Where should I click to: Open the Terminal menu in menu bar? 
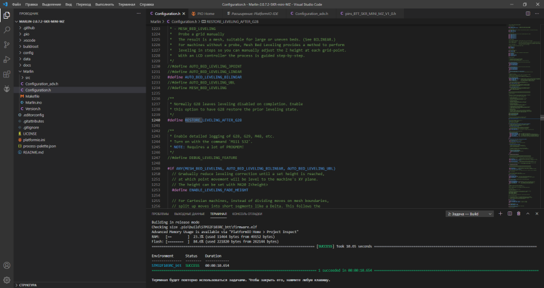tap(127, 4)
